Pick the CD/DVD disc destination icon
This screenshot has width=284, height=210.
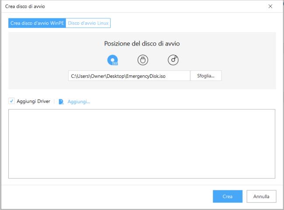point(173,60)
